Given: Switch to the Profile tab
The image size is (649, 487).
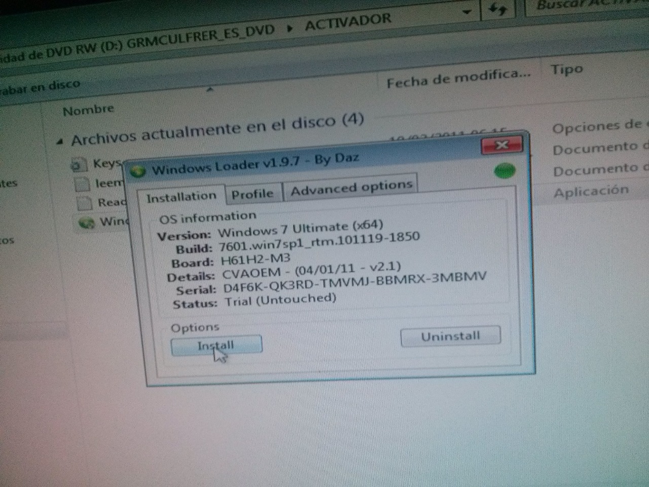Looking at the screenshot, I should click(x=252, y=194).
